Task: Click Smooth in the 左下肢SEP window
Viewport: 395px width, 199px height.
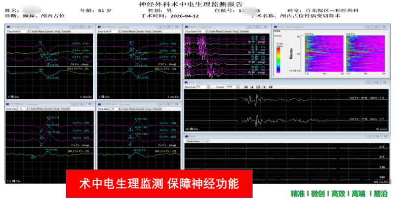Action: pyautogui.click(x=65, y=109)
